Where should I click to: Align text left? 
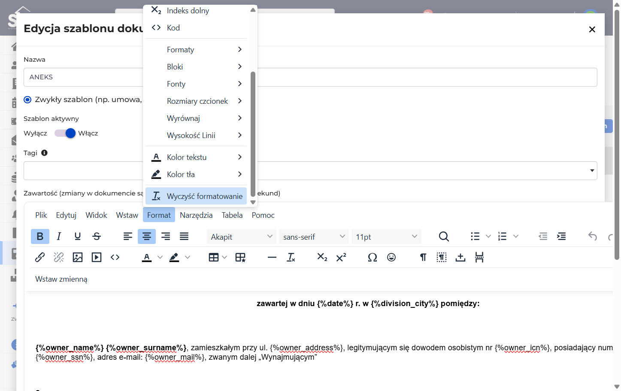pyautogui.click(x=128, y=236)
